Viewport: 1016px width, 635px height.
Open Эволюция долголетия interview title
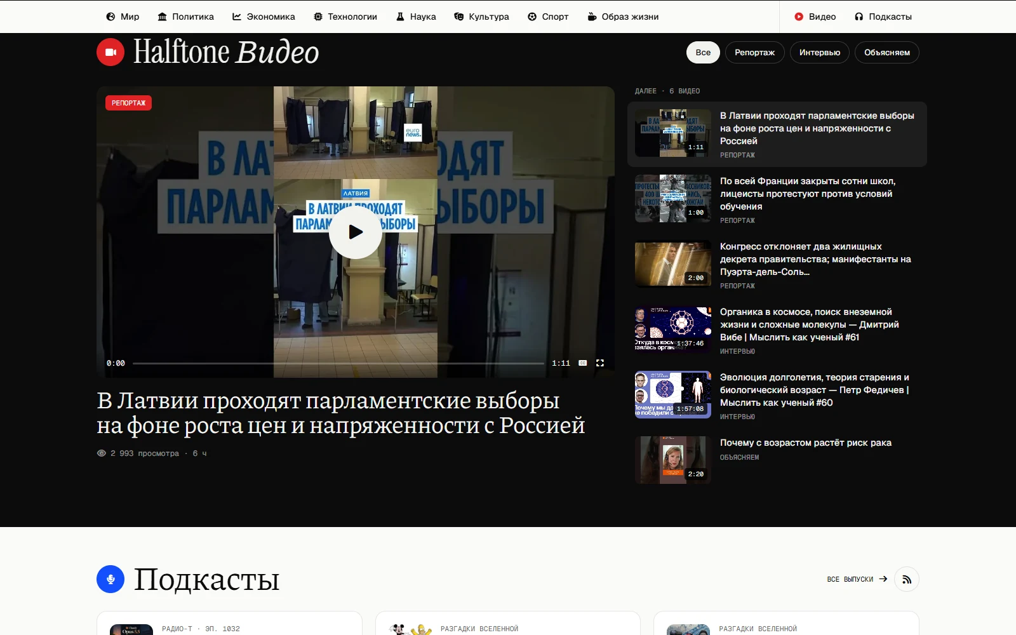815,390
